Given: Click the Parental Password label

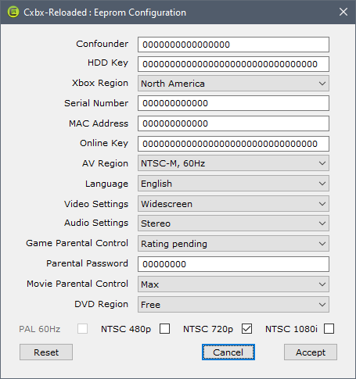Looking at the screenshot, I should [87, 263].
